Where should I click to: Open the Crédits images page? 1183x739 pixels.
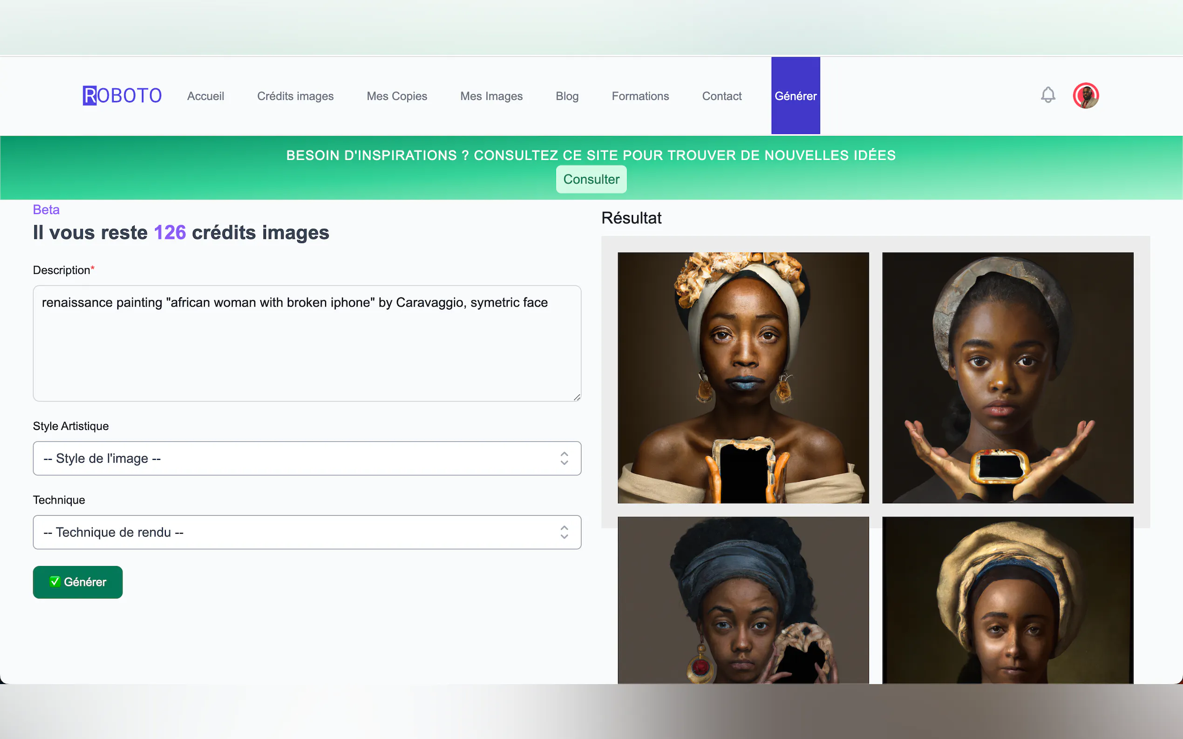[295, 96]
